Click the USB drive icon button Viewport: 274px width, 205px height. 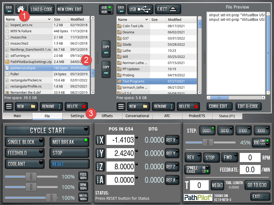tap(140, 9)
